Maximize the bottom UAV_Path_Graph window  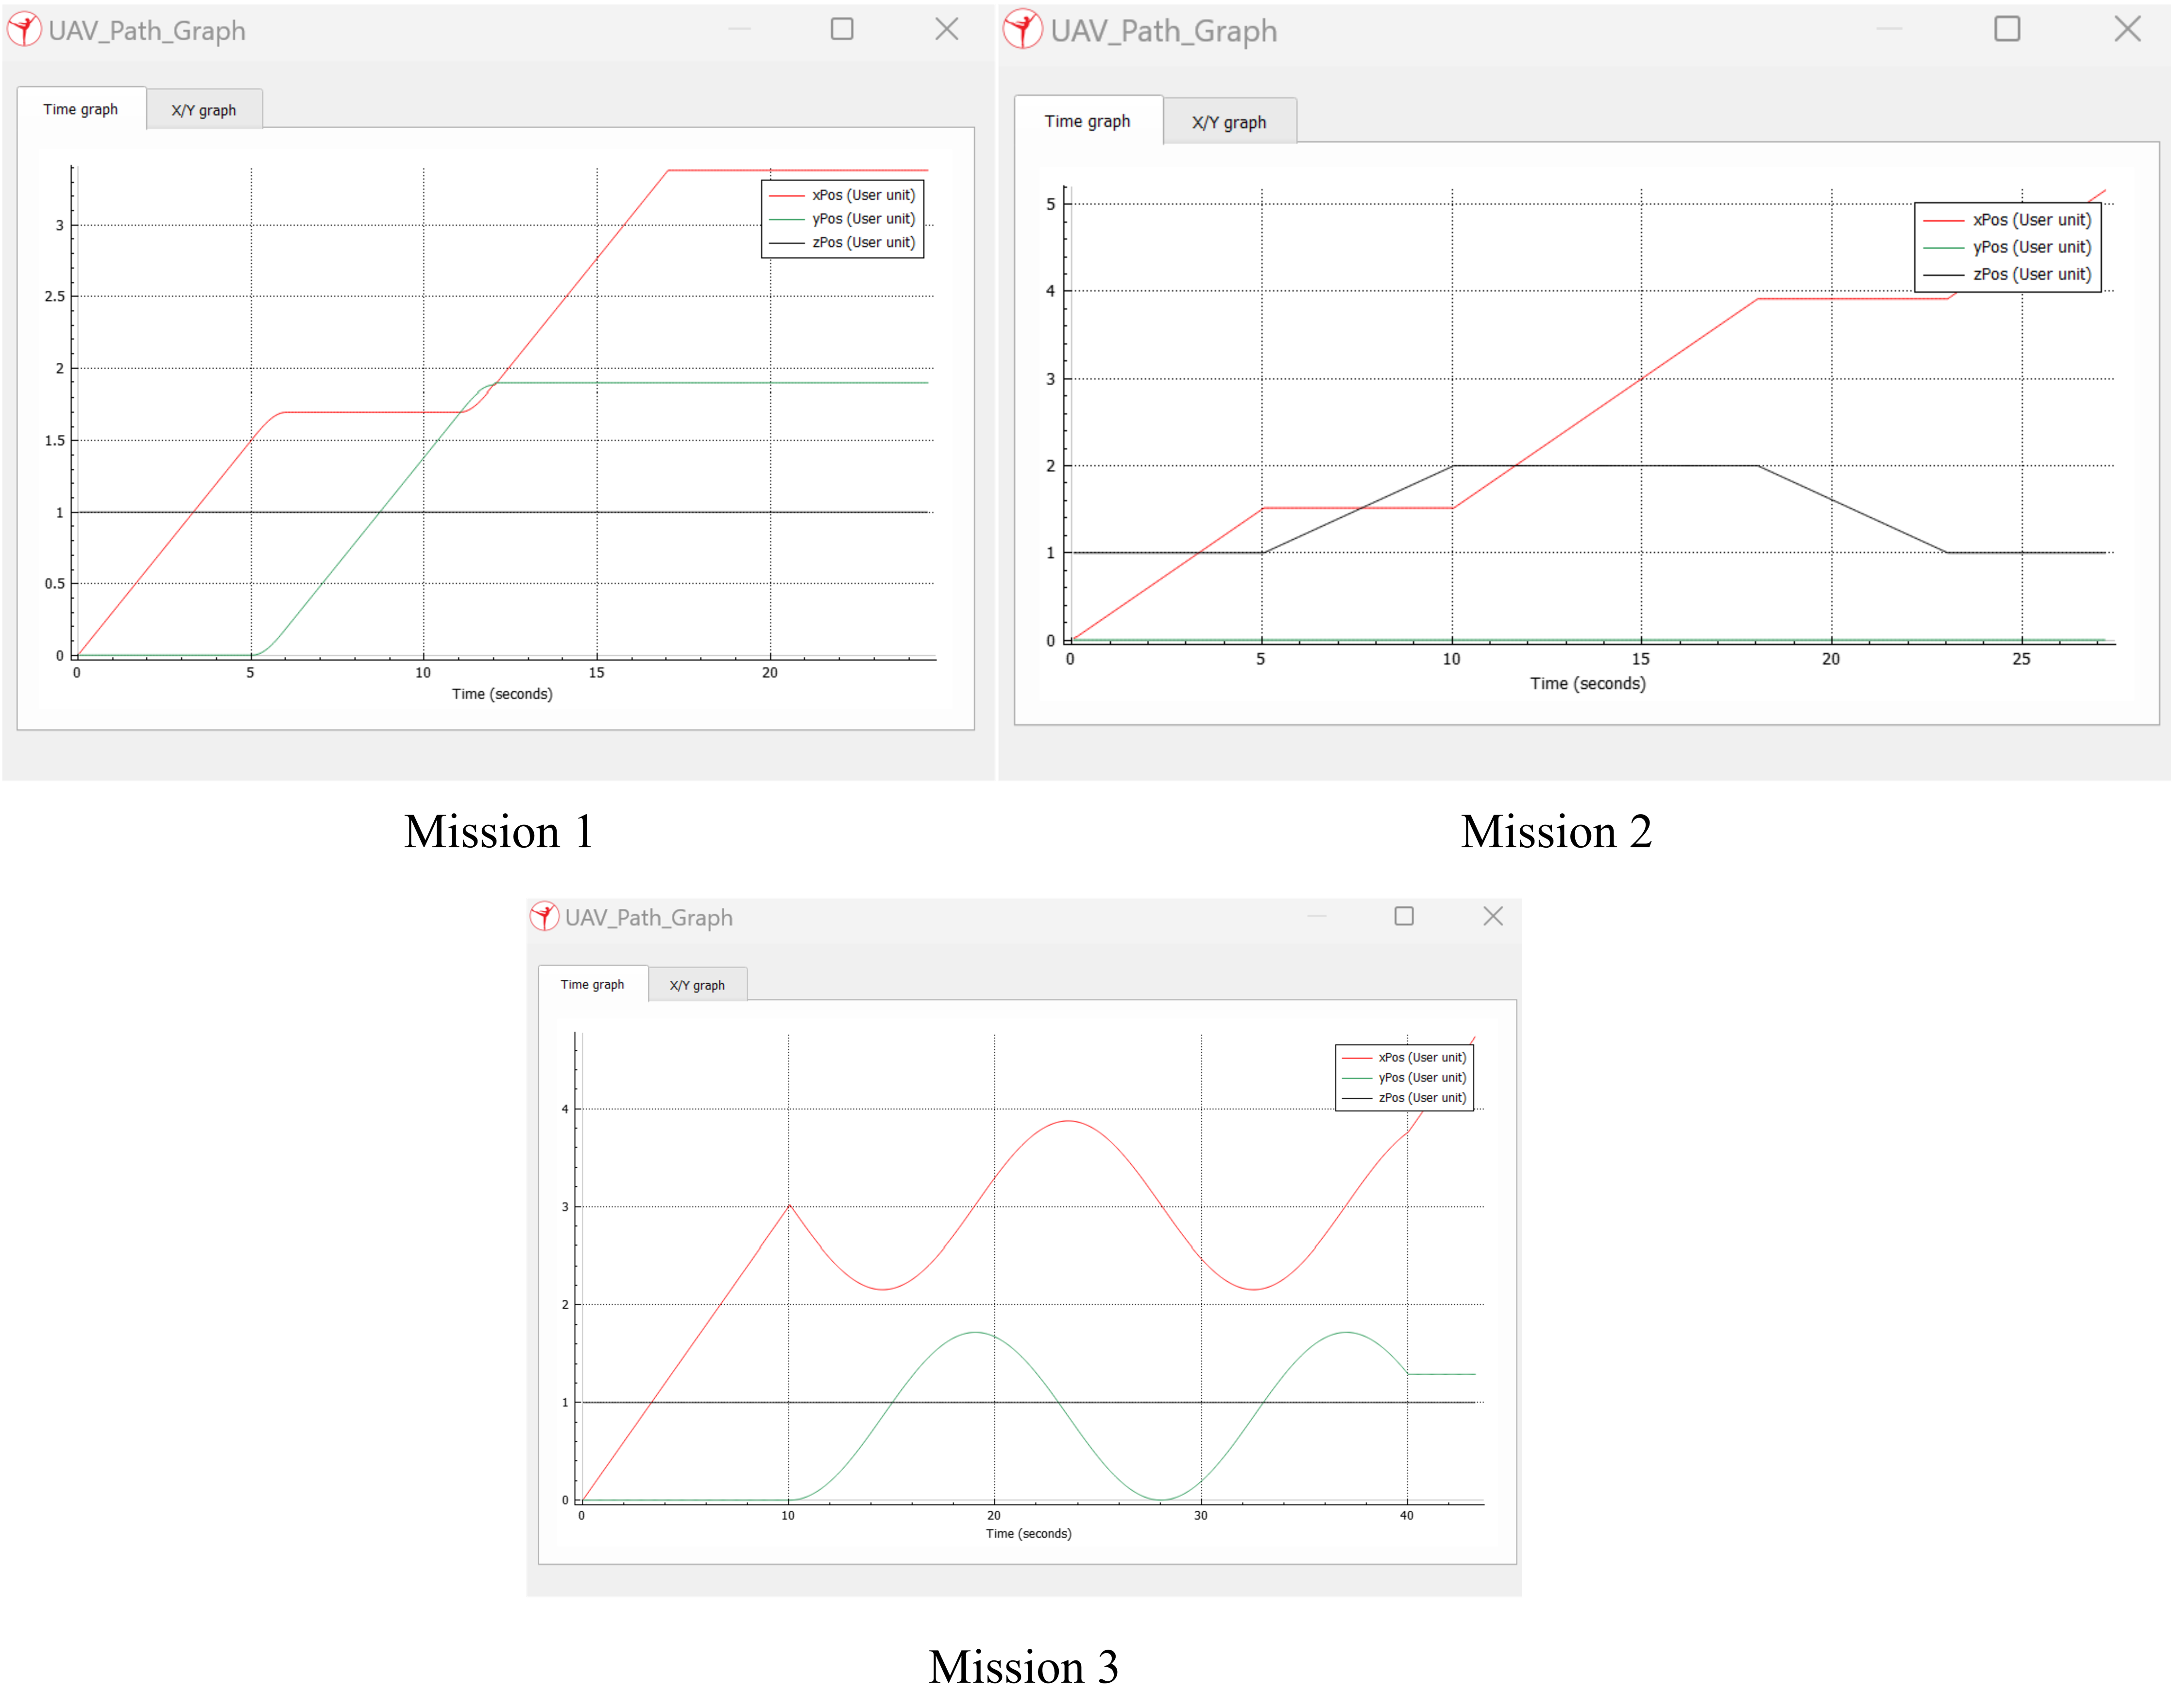(x=1404, y=916)
